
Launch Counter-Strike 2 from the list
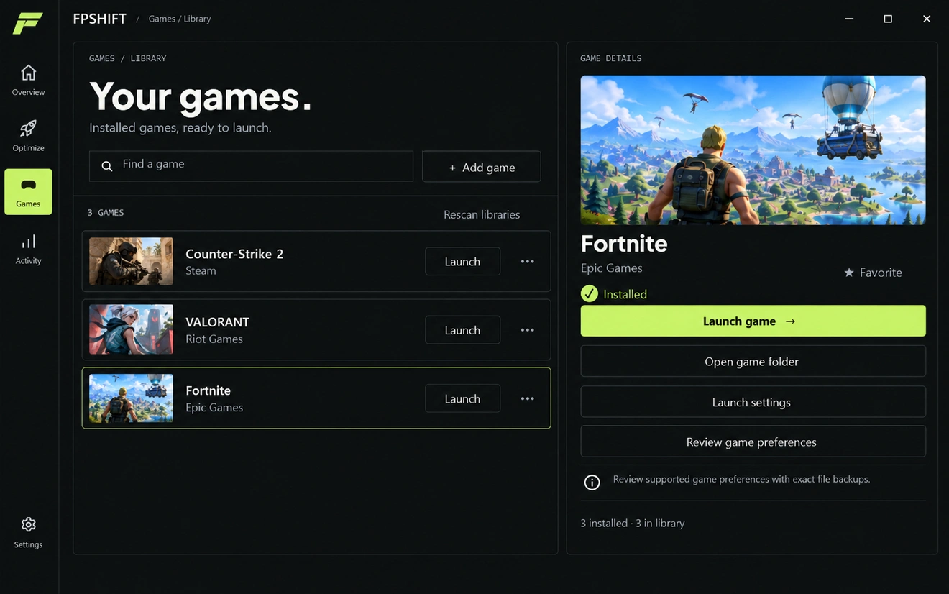pos(462,262)
